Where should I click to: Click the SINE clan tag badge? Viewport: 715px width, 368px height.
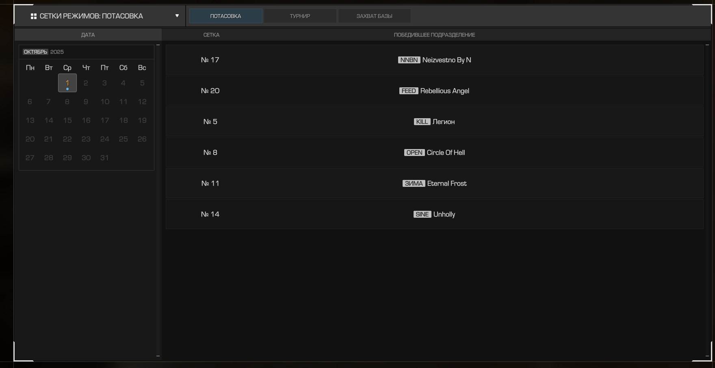422,214
